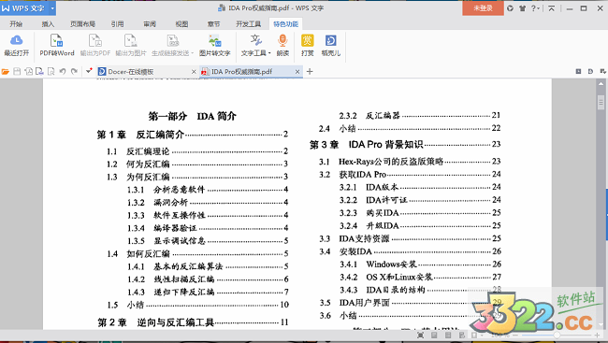The height and width of the screenshot is (343, 608).
Task: Switch to the 页面布局 ribbon tab
Action: 82,24
